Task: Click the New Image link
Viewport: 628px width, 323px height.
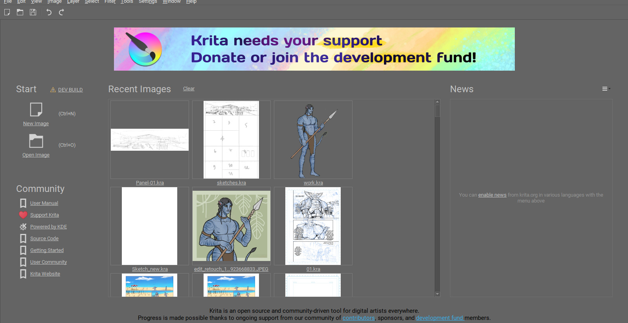Action: click(36, 124)
